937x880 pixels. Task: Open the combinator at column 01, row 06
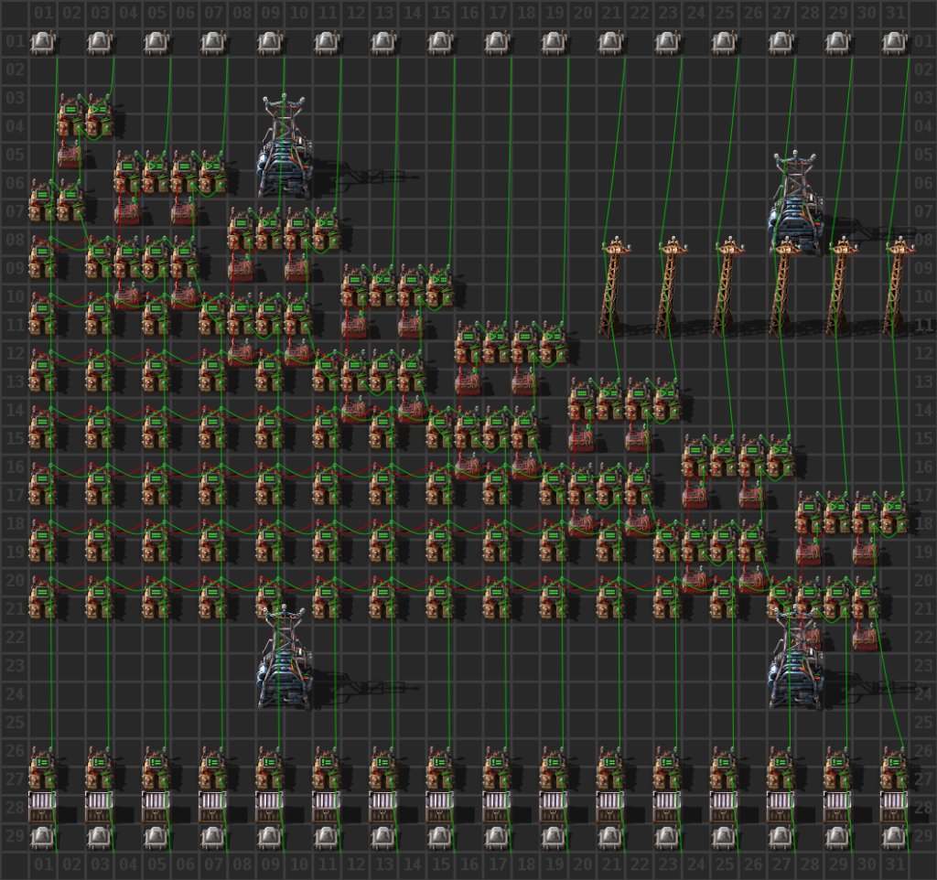(x=42, y=200)
